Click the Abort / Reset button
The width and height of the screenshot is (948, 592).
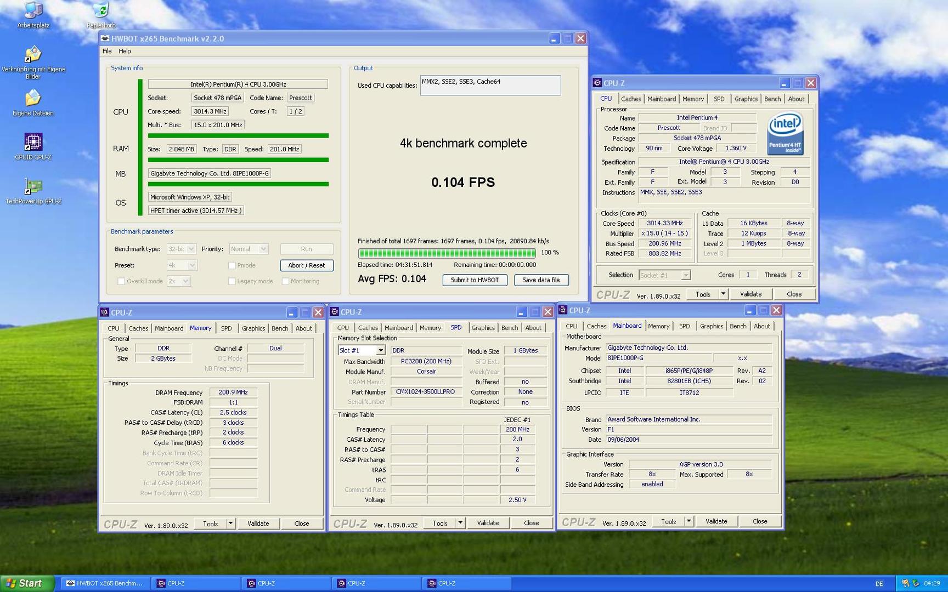[307, 265]
